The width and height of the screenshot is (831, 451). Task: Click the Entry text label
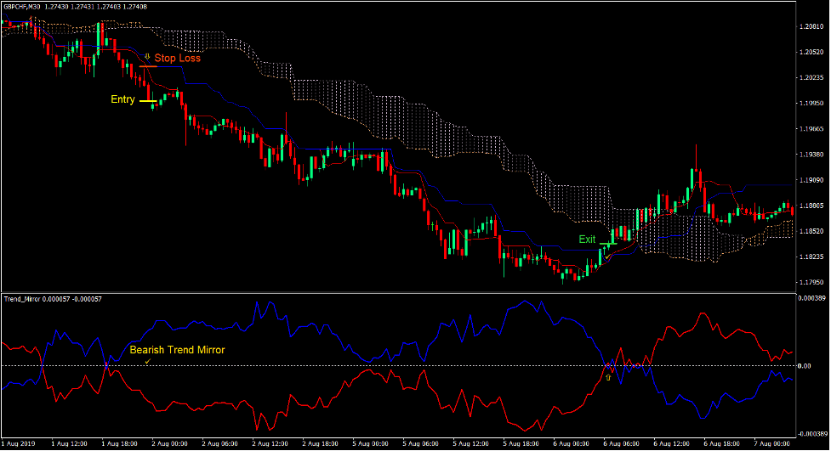tap(122, 99)
